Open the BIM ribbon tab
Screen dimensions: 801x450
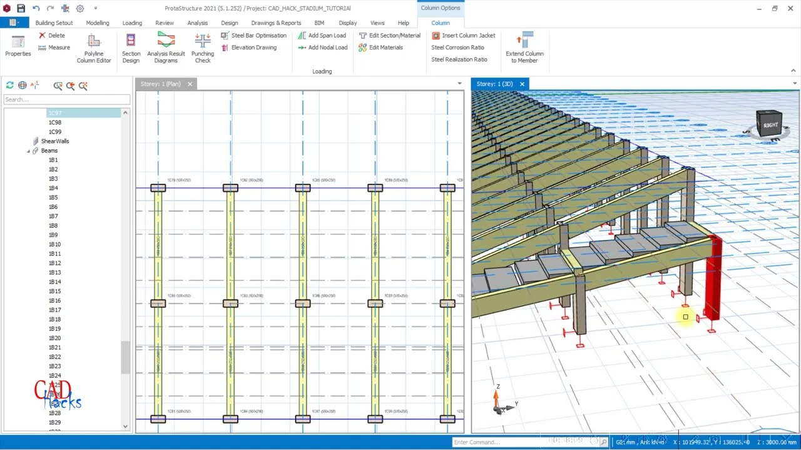click(x=319, y=22)
